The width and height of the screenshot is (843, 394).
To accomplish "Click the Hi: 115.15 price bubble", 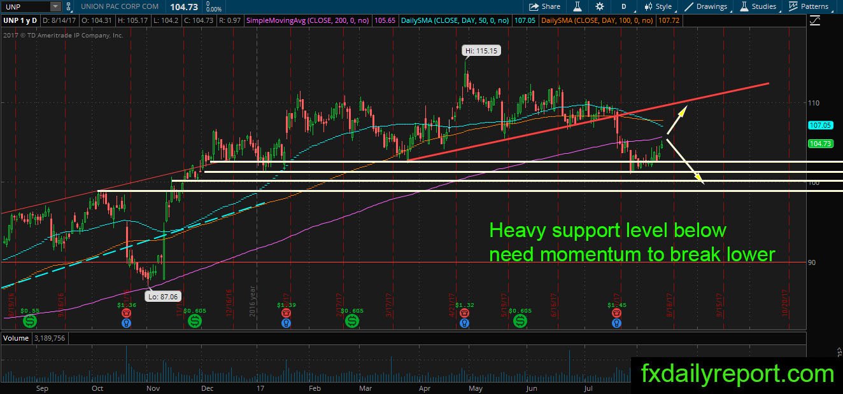I will [481, 50].
